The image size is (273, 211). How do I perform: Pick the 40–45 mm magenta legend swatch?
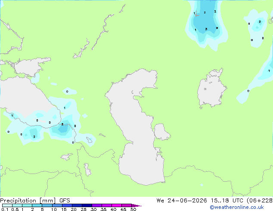point(117,205)
